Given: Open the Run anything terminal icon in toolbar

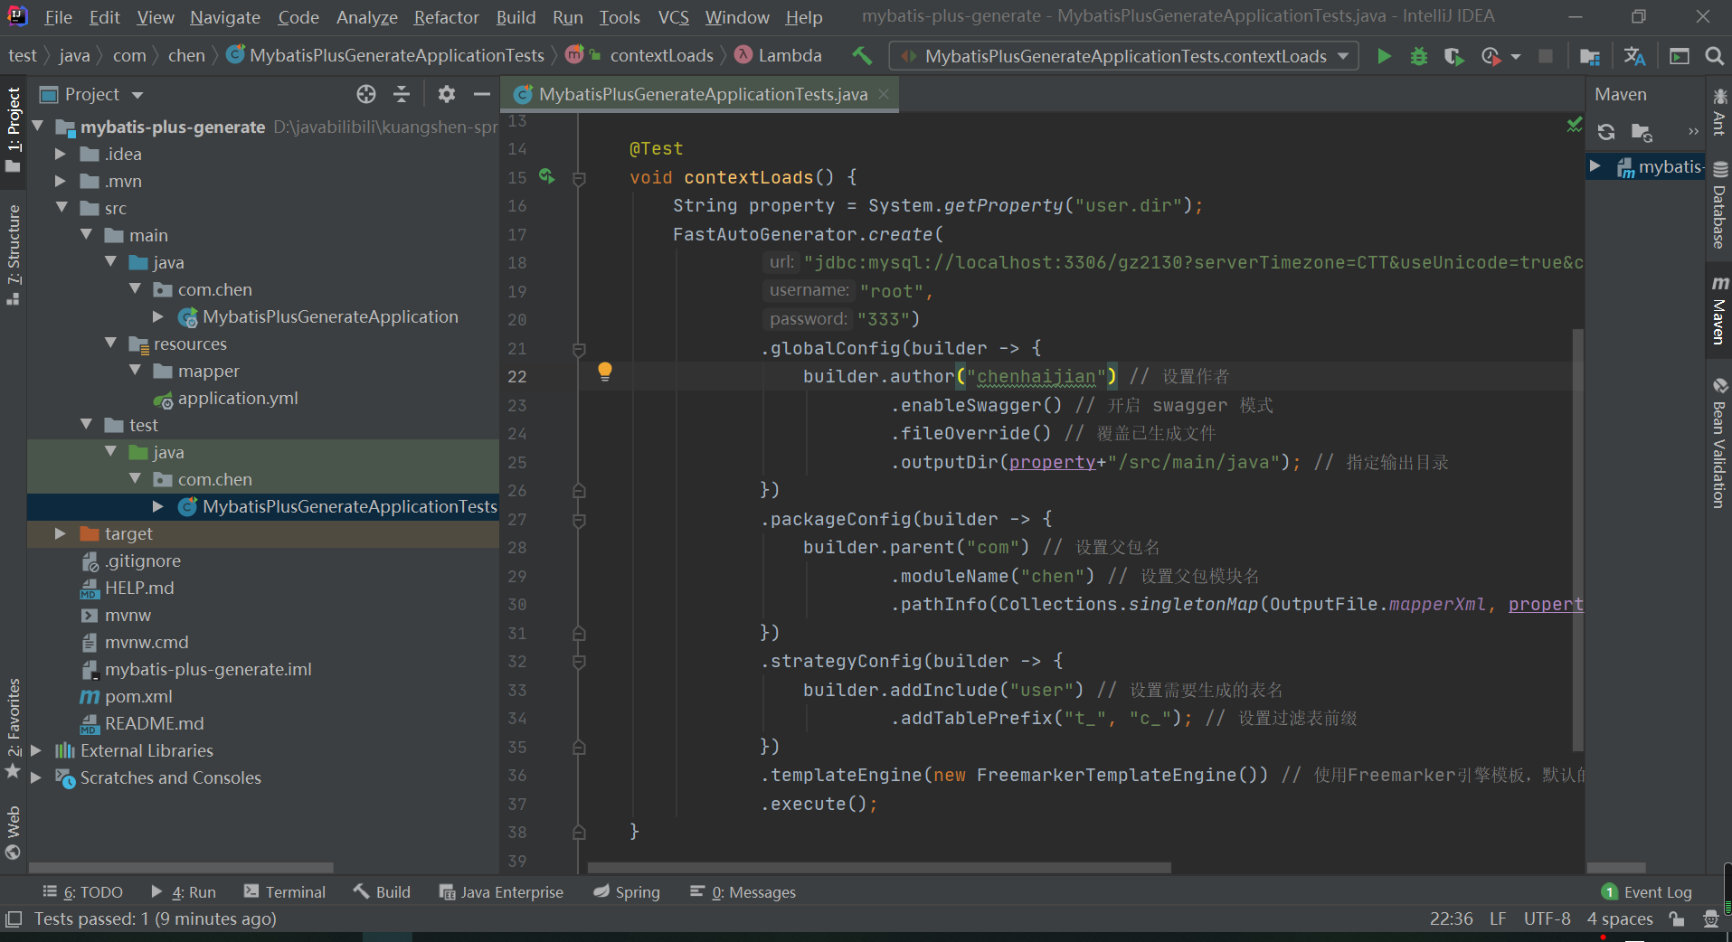Looking at the screenshot, I should click(x=1680, y=56).
